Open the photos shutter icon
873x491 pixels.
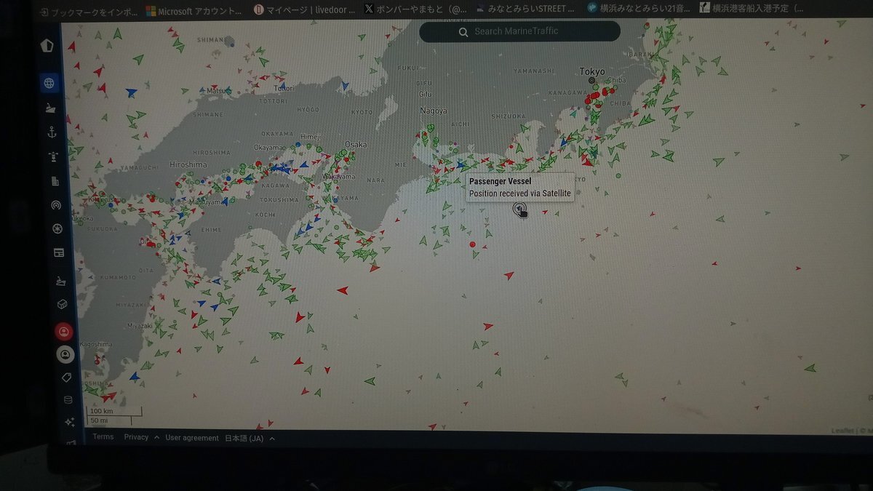pyautogui.click(x=58, y=228)
